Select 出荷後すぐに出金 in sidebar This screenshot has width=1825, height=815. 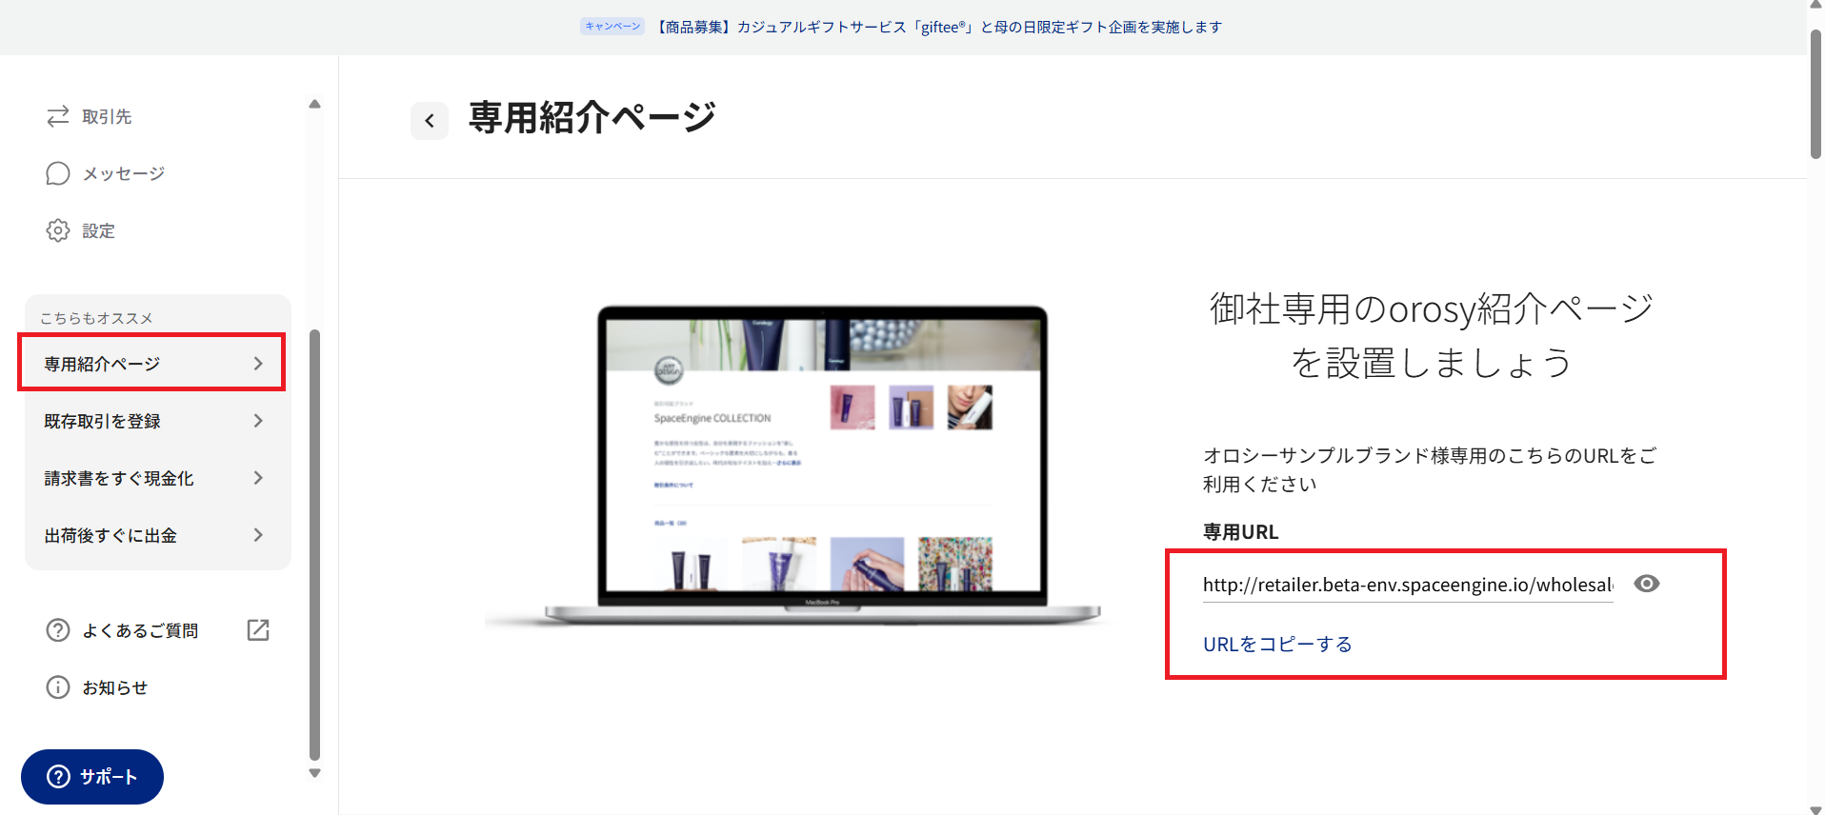tap(158, 535)
